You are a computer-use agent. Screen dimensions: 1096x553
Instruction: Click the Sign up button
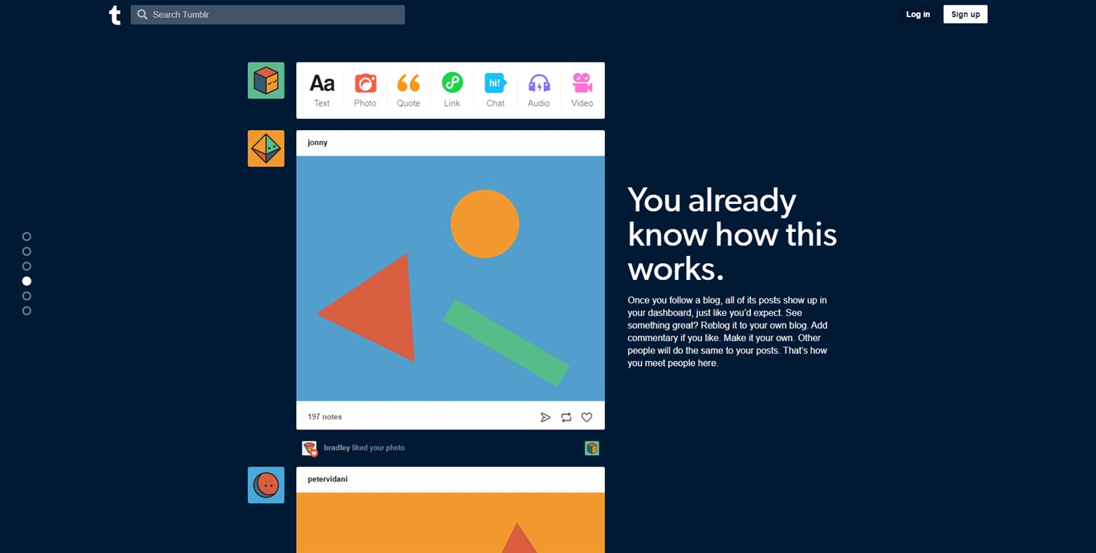[964, 14]
